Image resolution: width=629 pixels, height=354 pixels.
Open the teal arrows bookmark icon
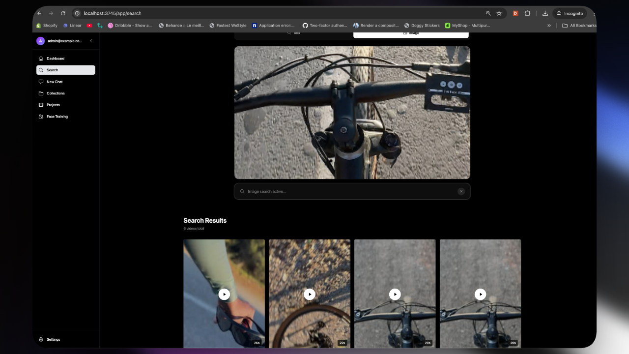pos(100,26)
